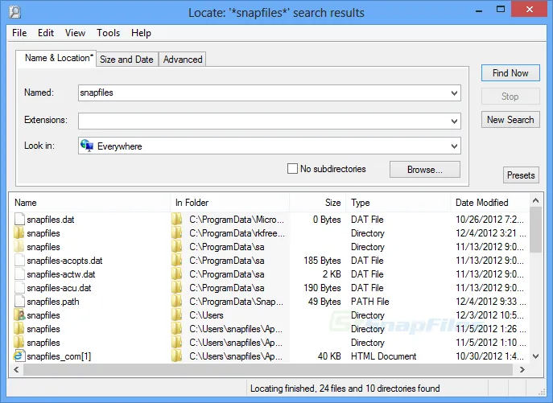Image resolution: width=553 pixels, height=403 pixels.
Task: Close the Locate window
Action: (x=529, y=9)
